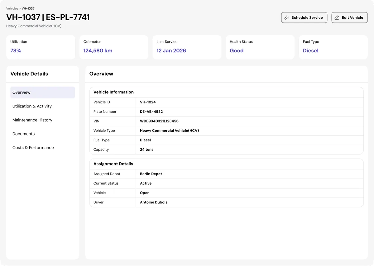Open the Schedule Service dialog
The width and height of the screenshot is (374, 266).
[304, 17]
